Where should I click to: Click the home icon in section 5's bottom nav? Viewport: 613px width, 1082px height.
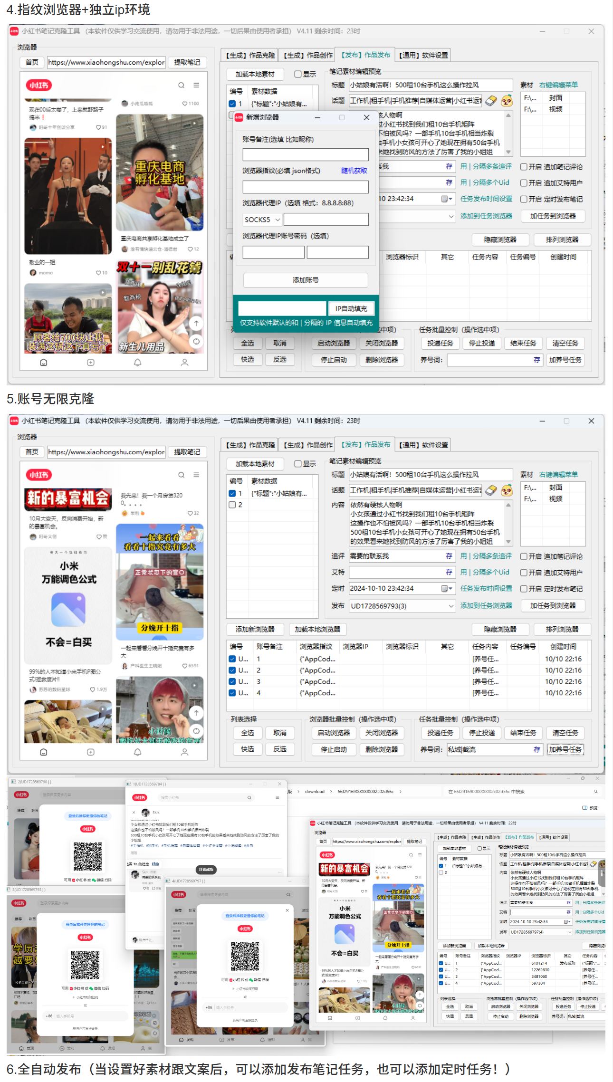coord(43,752)
